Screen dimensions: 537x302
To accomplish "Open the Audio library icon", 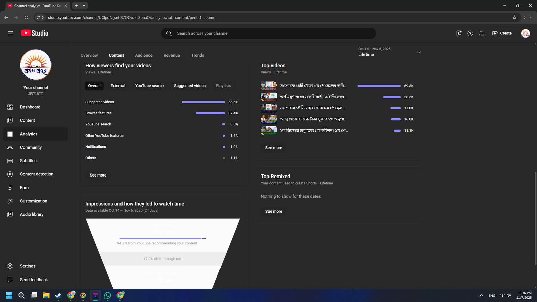I will pyautogui.click(x=10, y=214).
